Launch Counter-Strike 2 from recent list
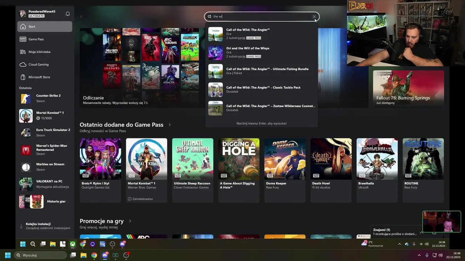465x261 pixels. coord(45,98)
